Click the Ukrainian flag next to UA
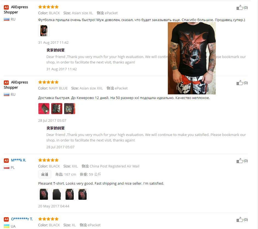258x229 pixels. point(7,226)
